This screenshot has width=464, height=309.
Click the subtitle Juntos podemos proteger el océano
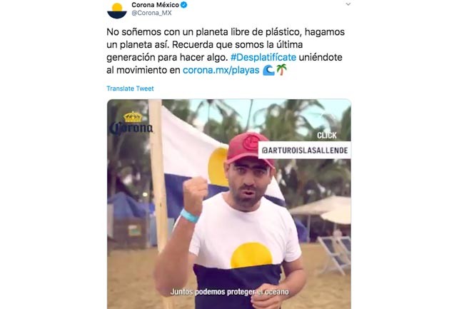(x=230, y=292)
